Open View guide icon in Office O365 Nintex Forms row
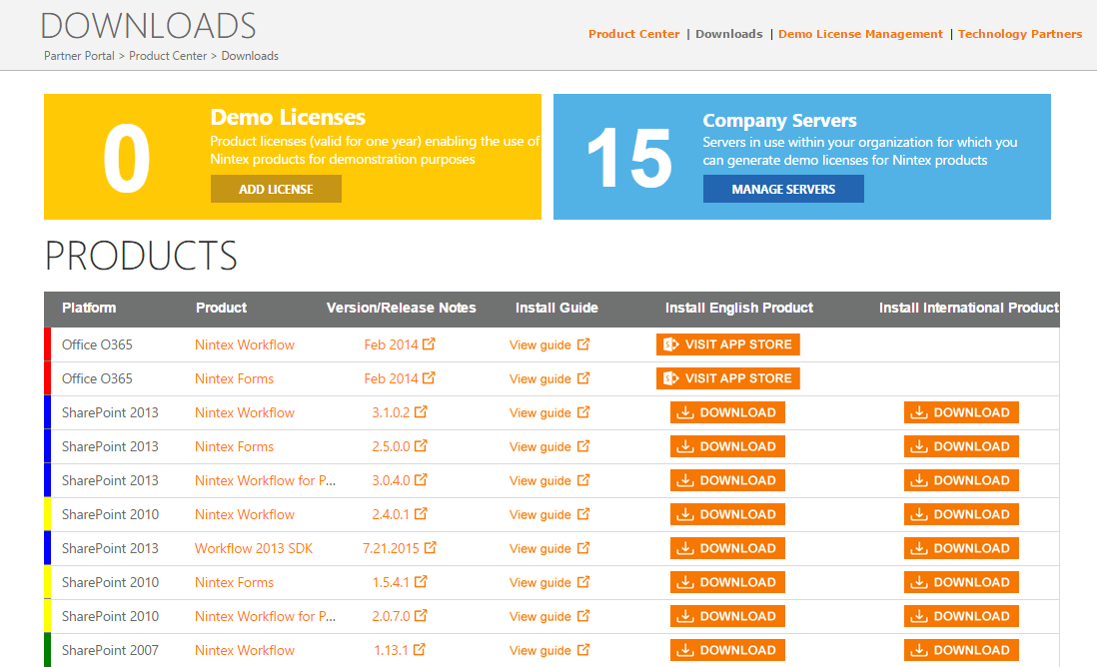 point(583,377)
